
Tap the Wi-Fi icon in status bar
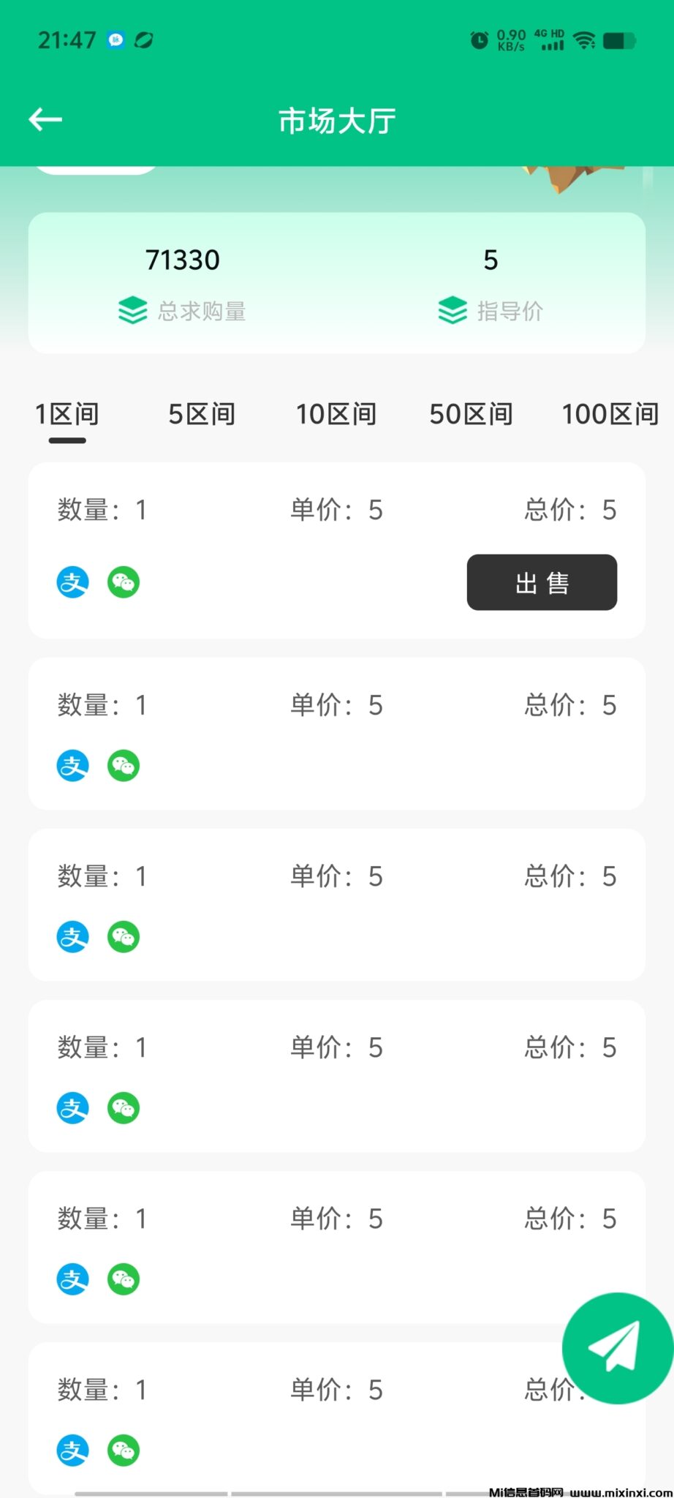pos(584,40)
